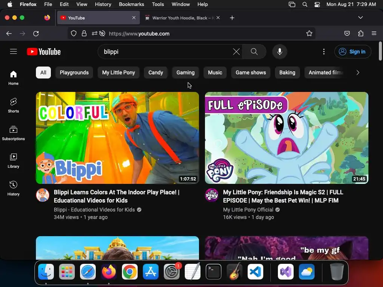Select the Gaming filter chip
The height and width of the screenshot is (287, 383).
coord(186,72)
